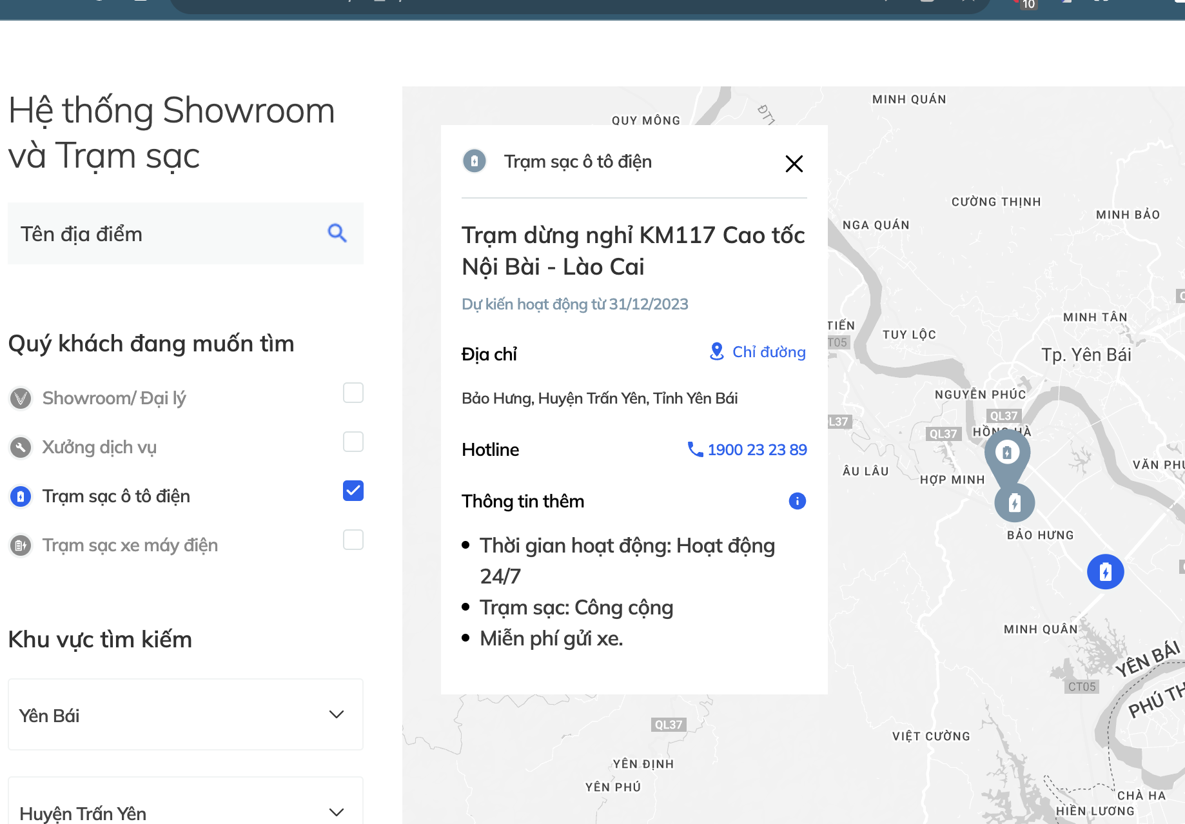Check the Xưởng dịch vụ checkbox
The image size is (1185, 824).
pyautogui.click(x=353, y=442)
